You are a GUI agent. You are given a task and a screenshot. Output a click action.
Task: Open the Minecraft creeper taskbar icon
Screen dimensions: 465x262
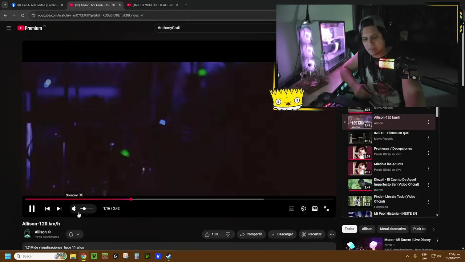tap(94, 256)
